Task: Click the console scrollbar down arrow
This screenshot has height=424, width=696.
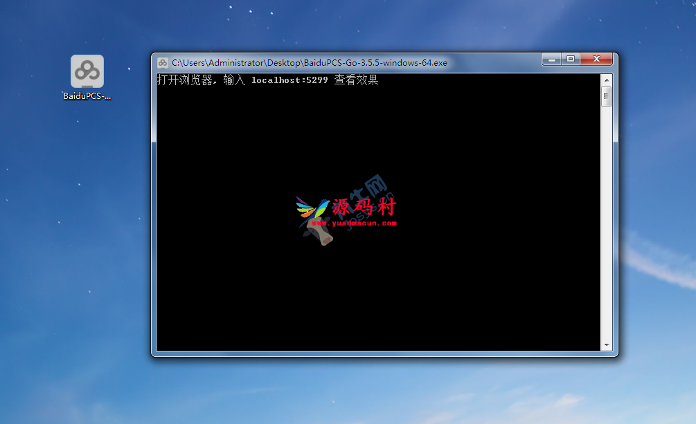Action: click(607, 344)
